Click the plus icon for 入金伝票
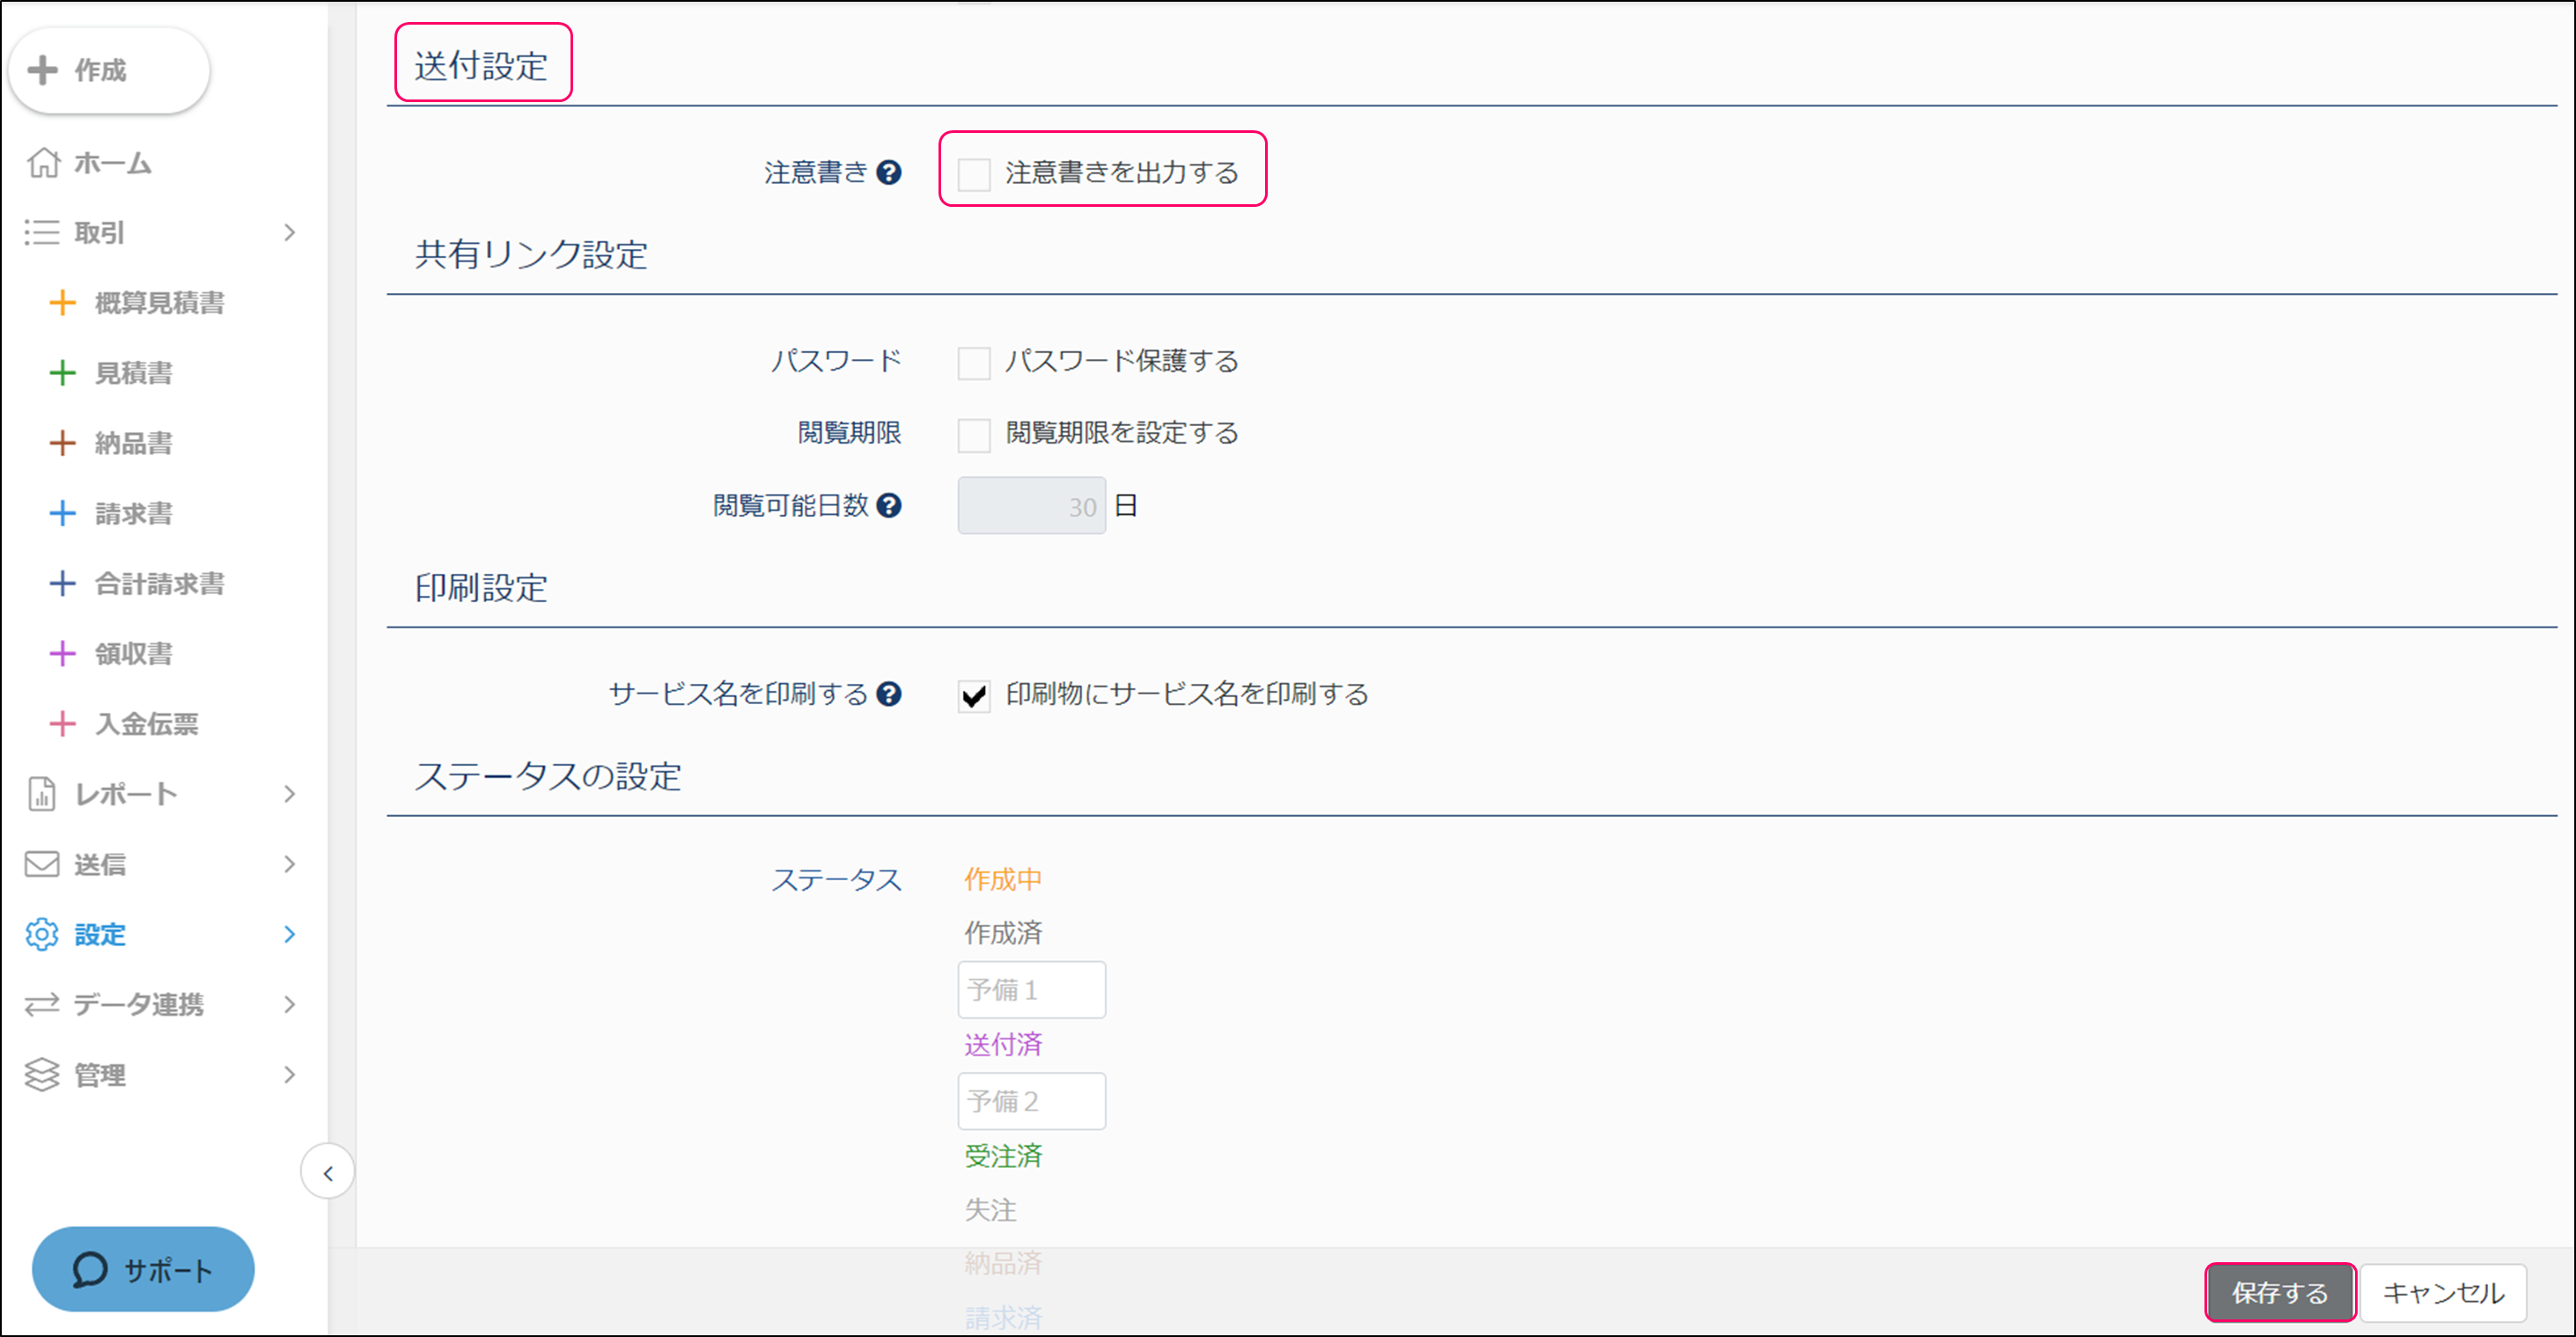Image resolution: width=2576 pixels, height=1337 pixels. pos(62,724)
